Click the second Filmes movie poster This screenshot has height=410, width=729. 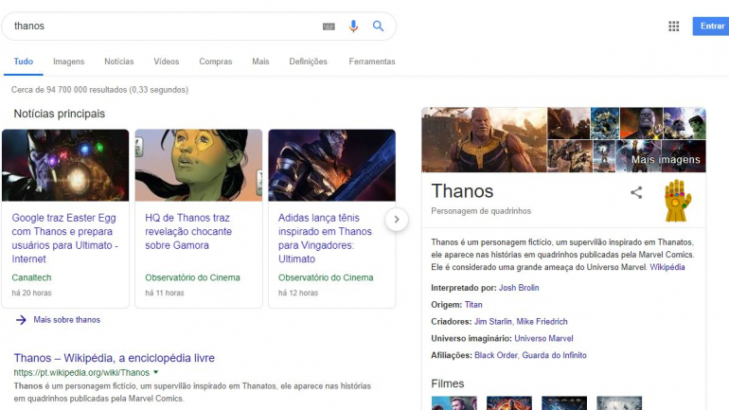point(509,403)
